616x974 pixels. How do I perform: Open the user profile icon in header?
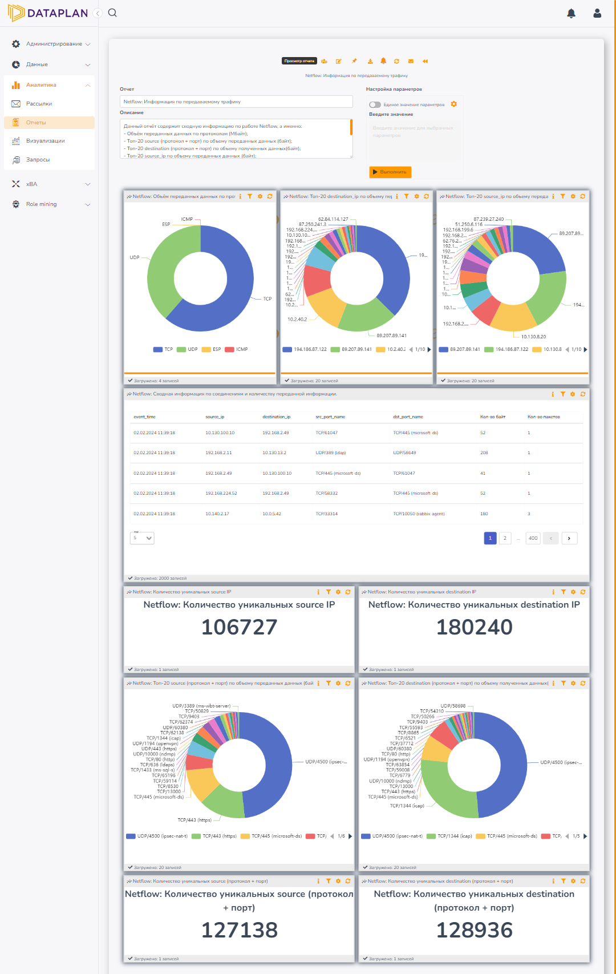(x=597, y=13)
